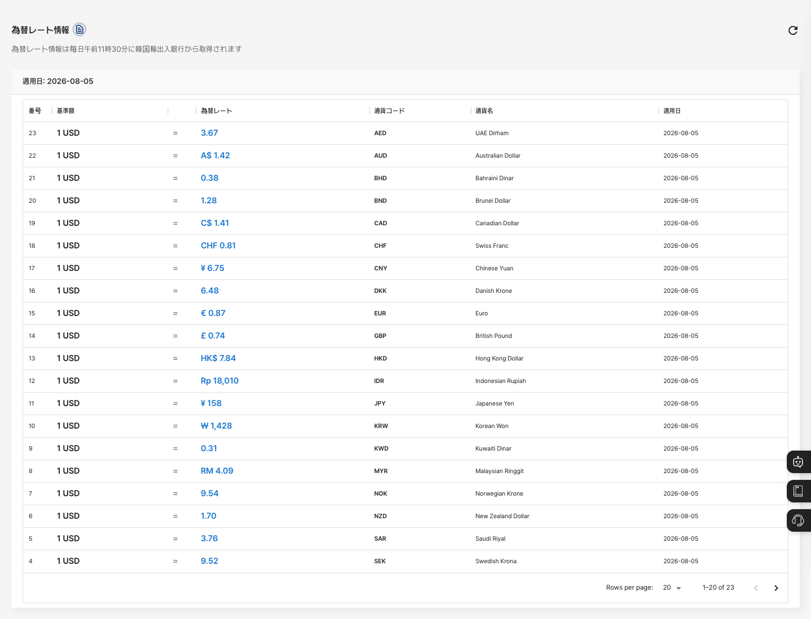Sort by 適用日 column header
The height and width of the screenshot is (619, 811).
point(672,111)
